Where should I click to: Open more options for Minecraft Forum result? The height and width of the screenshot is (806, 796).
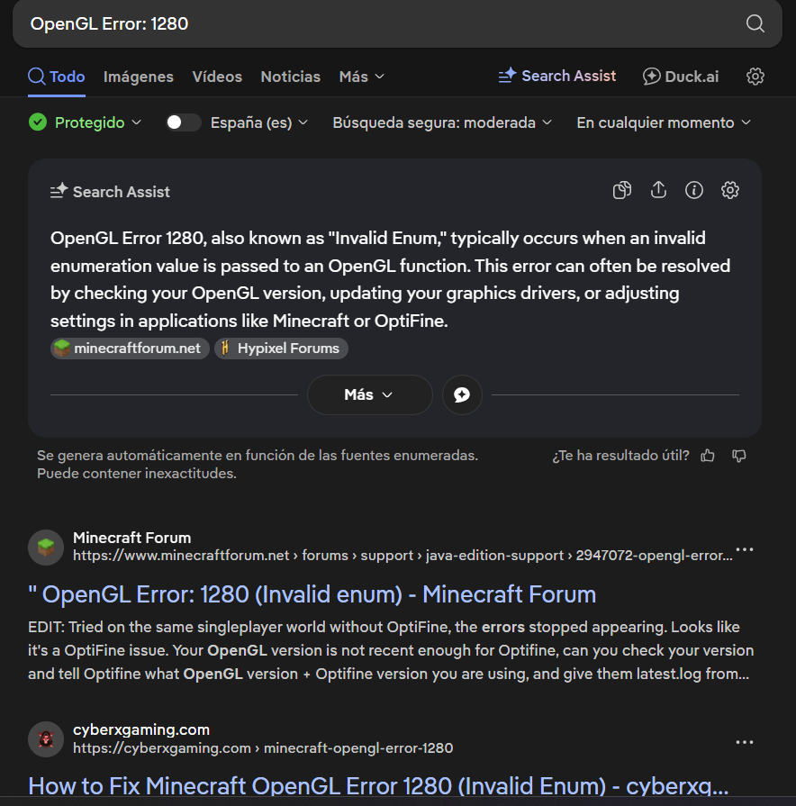pos(744,549)
